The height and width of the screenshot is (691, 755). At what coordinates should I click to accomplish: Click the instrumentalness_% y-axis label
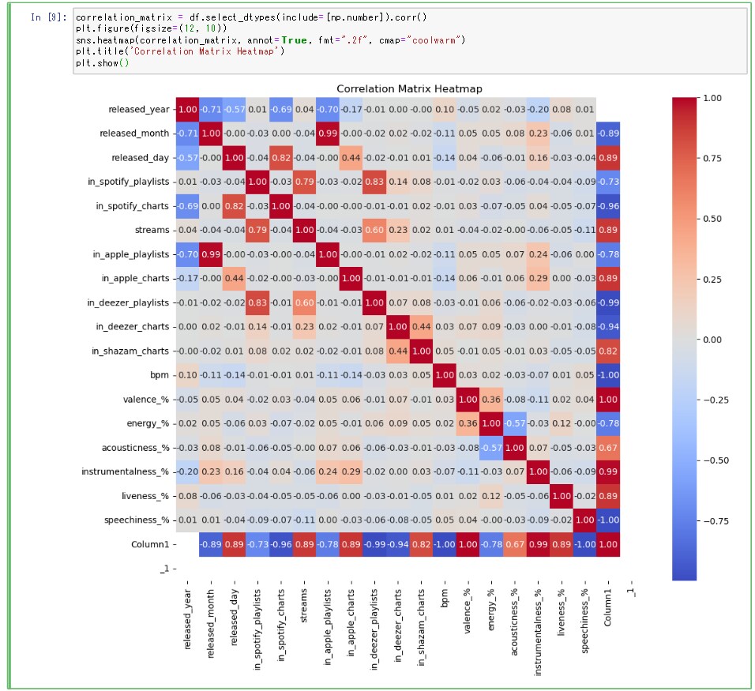coord(126,472)
